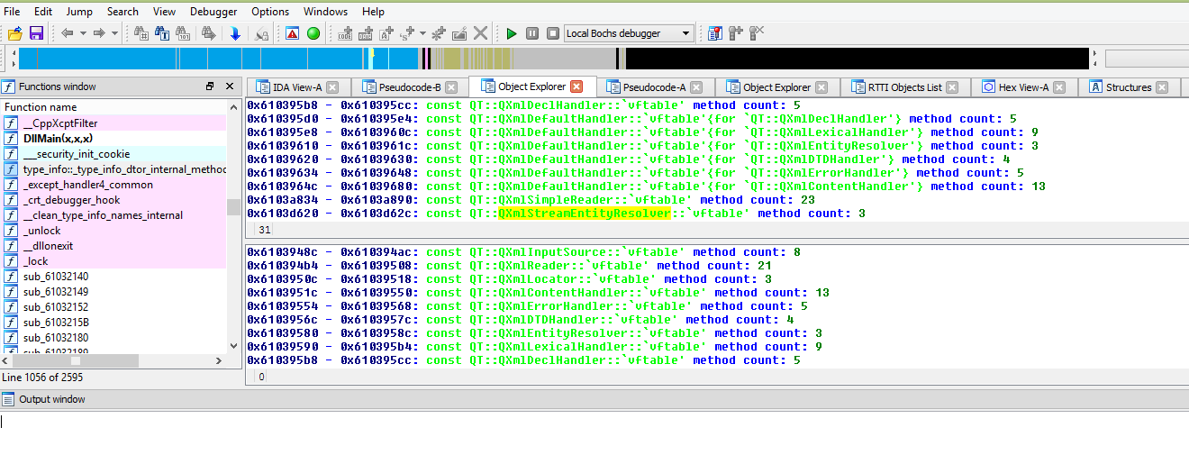Close the RTTI Objects List tab
The height and width of the screenshot is (455, 1189).
[x=954, y=87]
